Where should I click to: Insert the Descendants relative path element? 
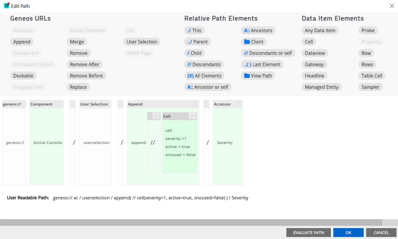[204, 64]
